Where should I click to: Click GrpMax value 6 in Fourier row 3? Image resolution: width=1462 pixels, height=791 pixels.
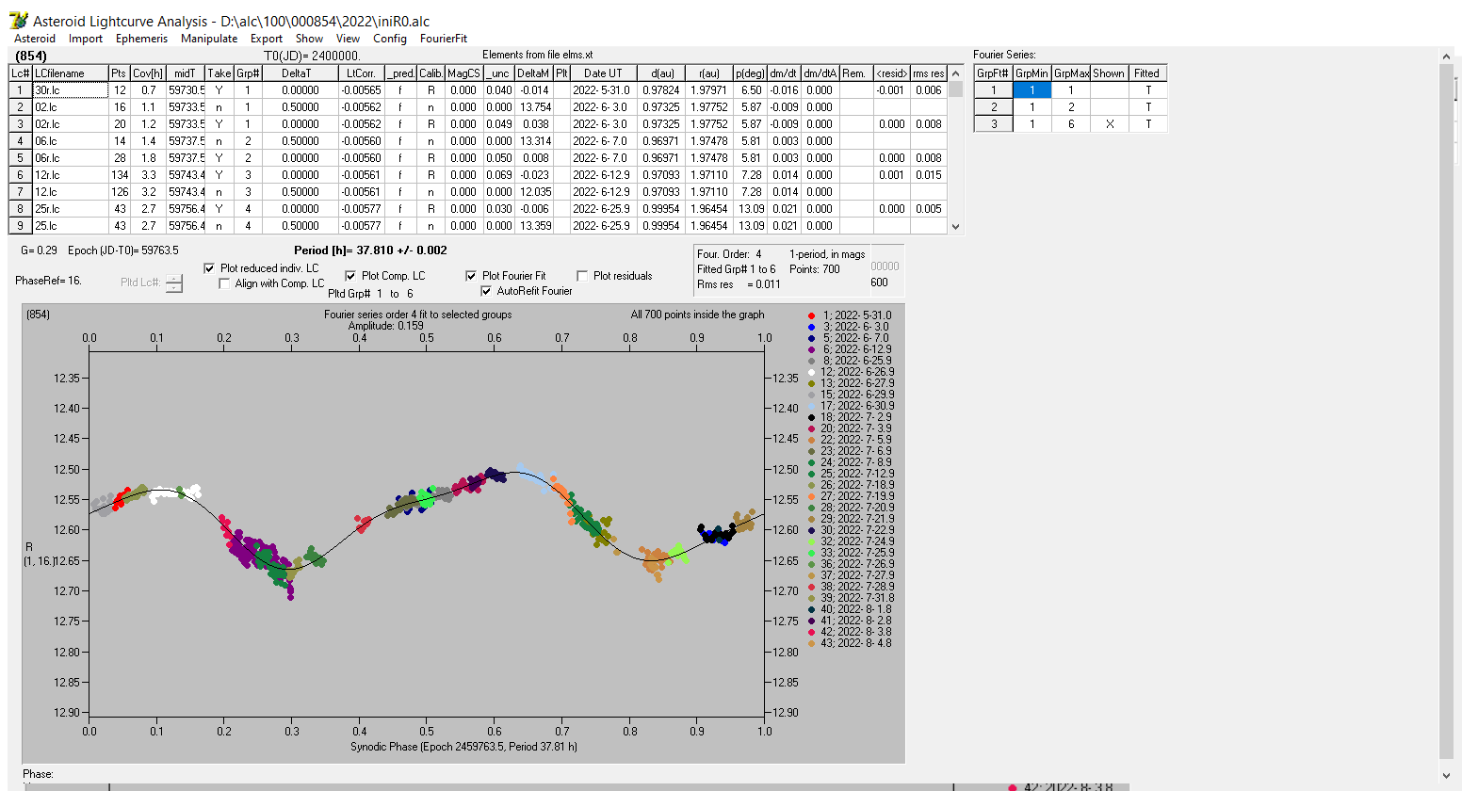coord(1071,124)
